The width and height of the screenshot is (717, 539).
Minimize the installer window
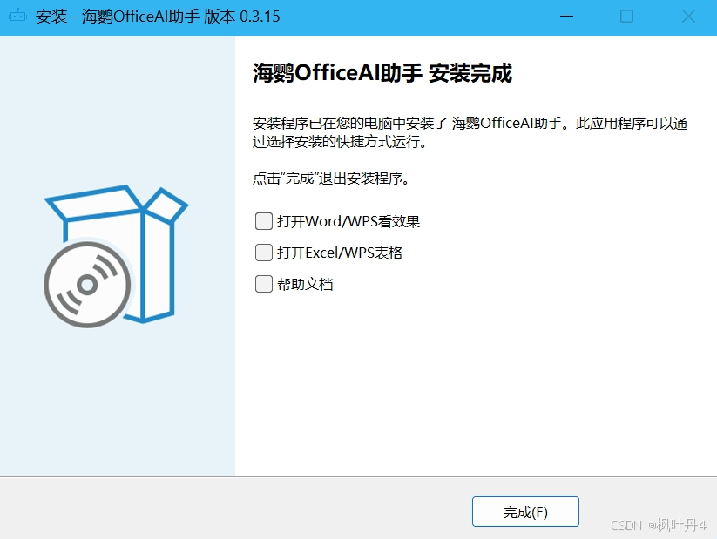[566, 17]
